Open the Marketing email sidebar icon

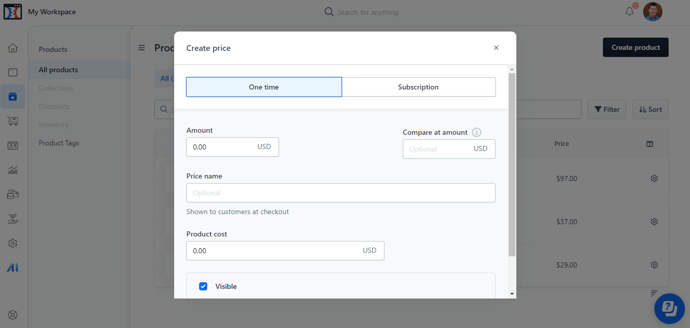click(x=13, y=194)
